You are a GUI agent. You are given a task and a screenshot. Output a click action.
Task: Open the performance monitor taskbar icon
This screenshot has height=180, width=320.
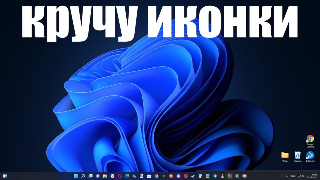pyautogui.click(x=244, y=176)
